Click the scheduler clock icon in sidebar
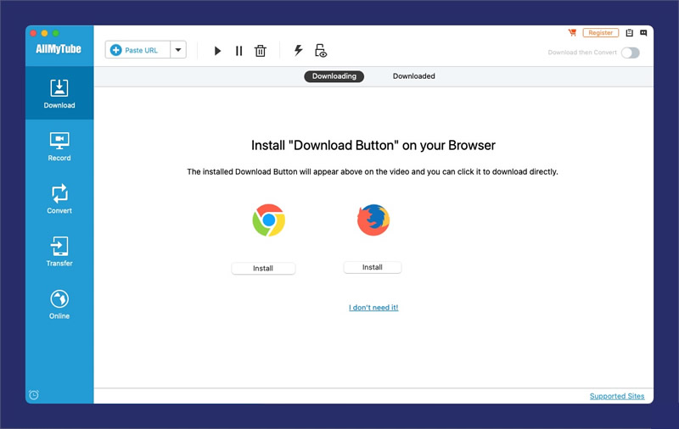Image resolution: width=679 pixels, height=429 pixels. (34, 394)
